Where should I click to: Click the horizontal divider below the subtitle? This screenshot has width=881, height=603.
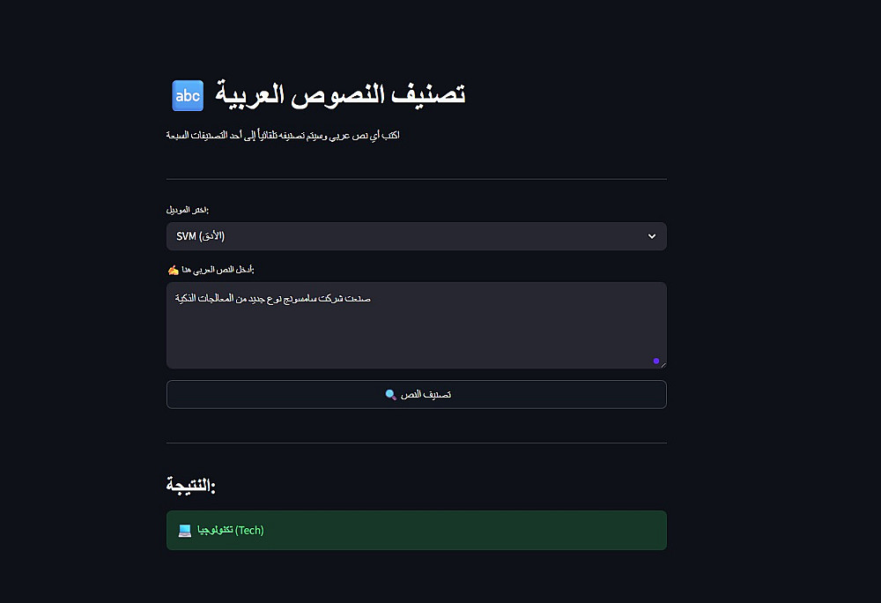pyautogui.click(x=416, y=179)
